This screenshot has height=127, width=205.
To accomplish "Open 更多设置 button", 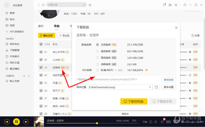I will click(x=168, y=87).
